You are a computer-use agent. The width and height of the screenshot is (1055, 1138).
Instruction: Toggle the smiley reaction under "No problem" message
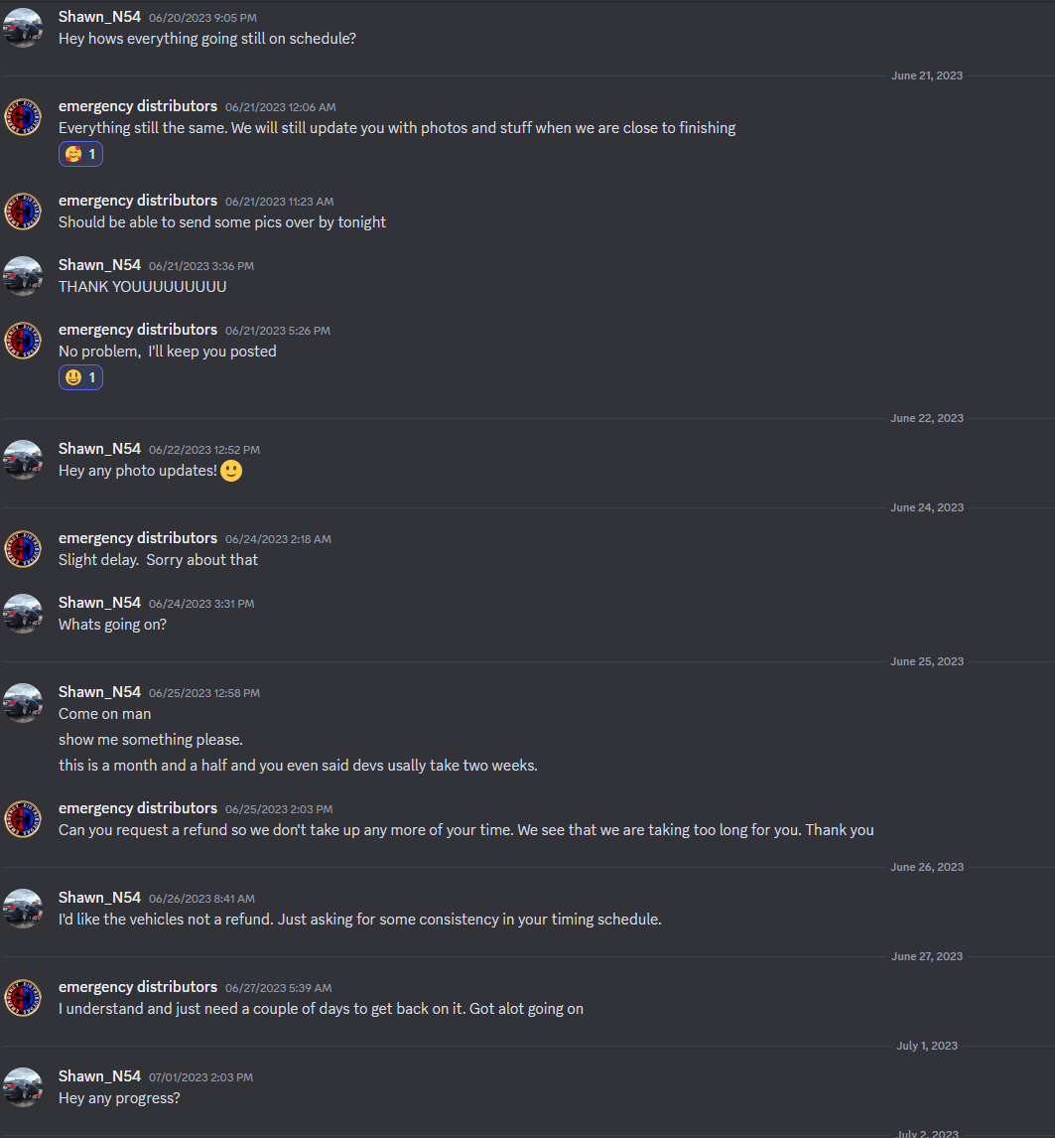point(80,377)
